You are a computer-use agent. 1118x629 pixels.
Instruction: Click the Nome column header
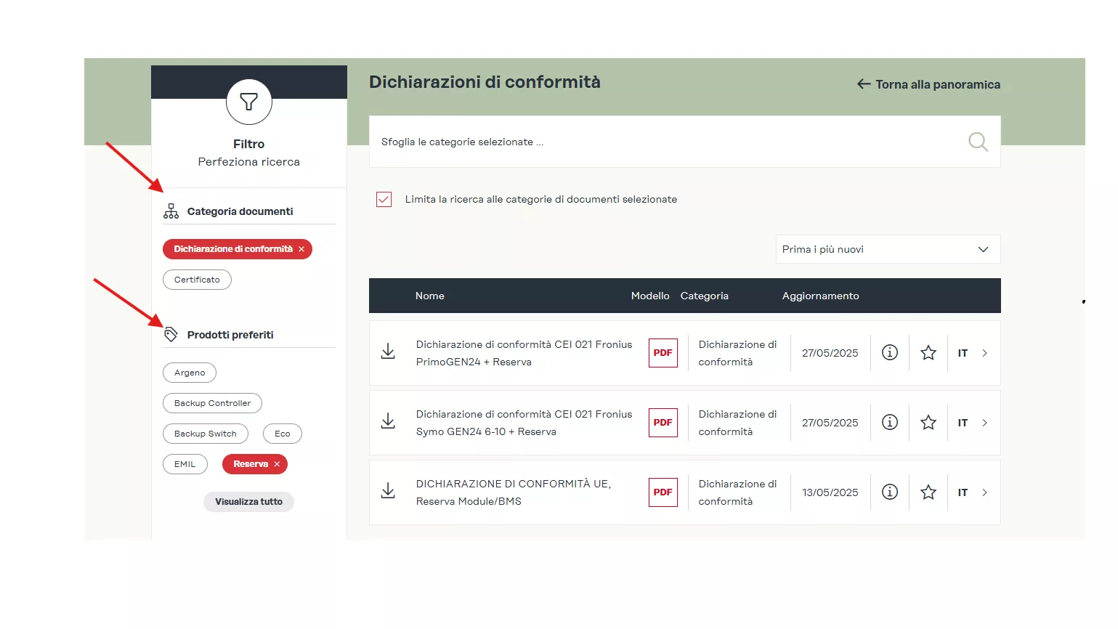click(429, 296)
